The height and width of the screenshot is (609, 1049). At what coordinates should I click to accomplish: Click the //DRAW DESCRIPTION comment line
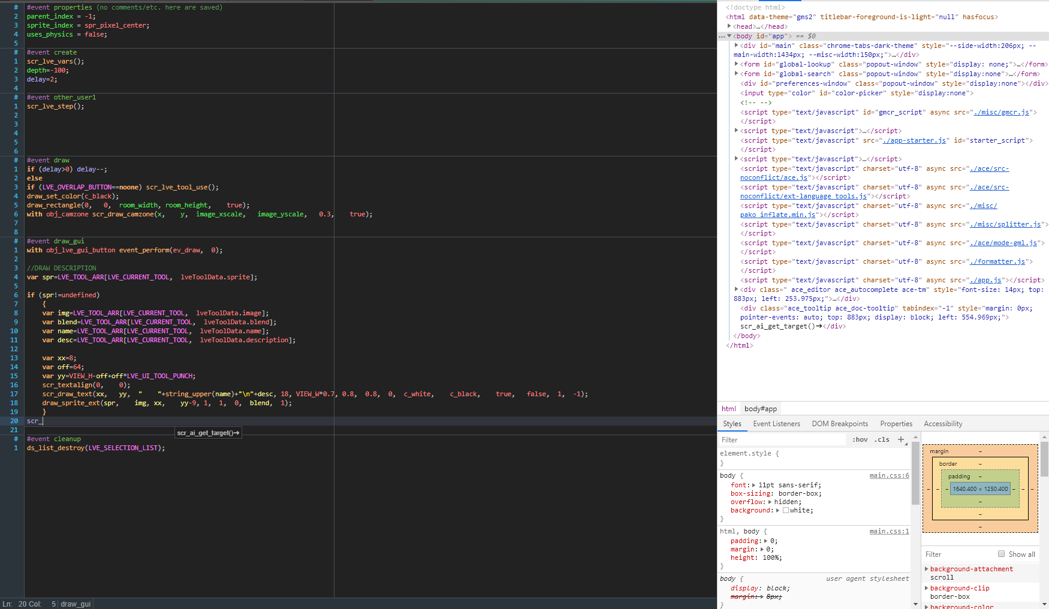pyautogui.click(x=61, y=268)
